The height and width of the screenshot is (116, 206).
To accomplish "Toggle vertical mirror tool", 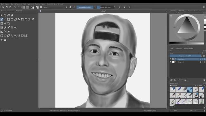I will pyautogui.click(x=124, y=7).
